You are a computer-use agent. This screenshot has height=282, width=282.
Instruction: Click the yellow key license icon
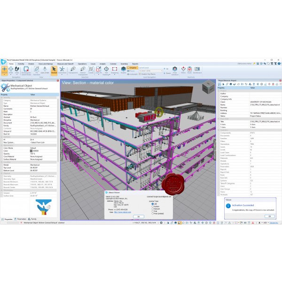pos(254,63)
